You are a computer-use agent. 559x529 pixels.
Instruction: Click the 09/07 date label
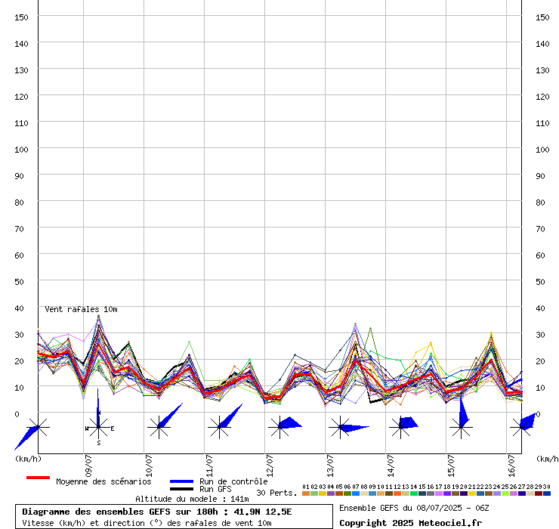(88, 466)
